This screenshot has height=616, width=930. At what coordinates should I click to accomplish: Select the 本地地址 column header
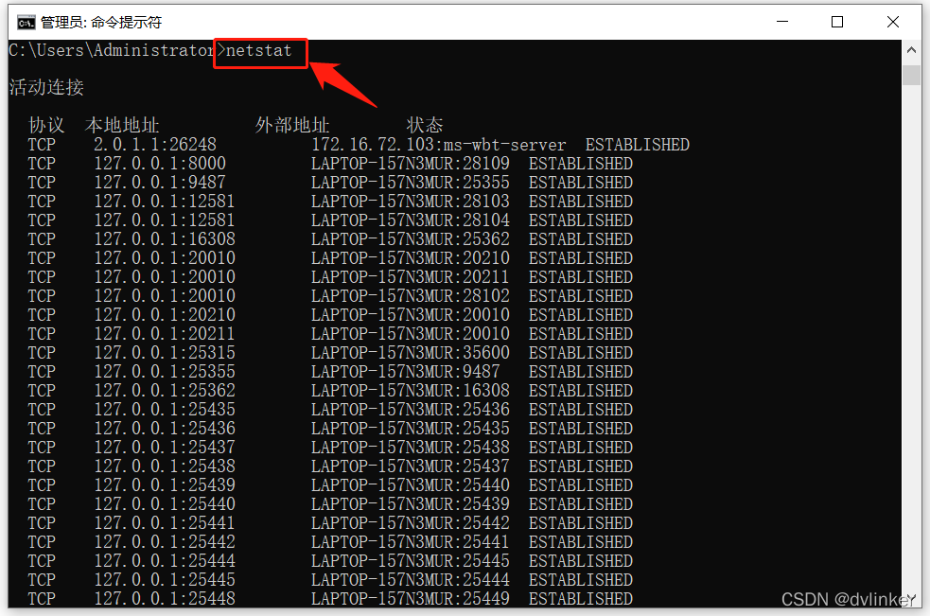click(122, 126)
